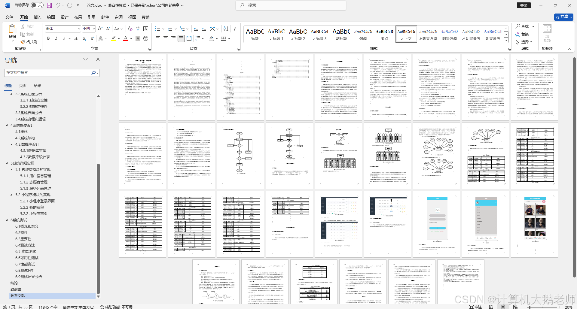The height and width of the screenshot is (309, 577).
Task: Apply subscript formatting
Action: [84, 38]
